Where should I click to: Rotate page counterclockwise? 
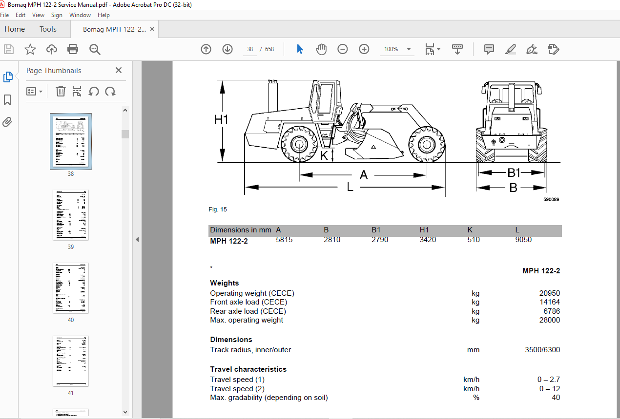(94, 91)
